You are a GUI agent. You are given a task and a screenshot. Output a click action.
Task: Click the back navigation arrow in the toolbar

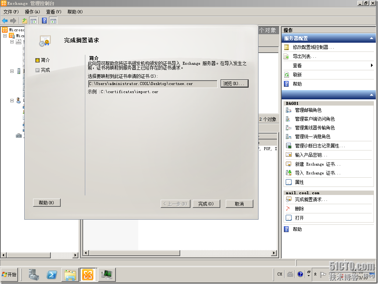[x=5, y=21]
